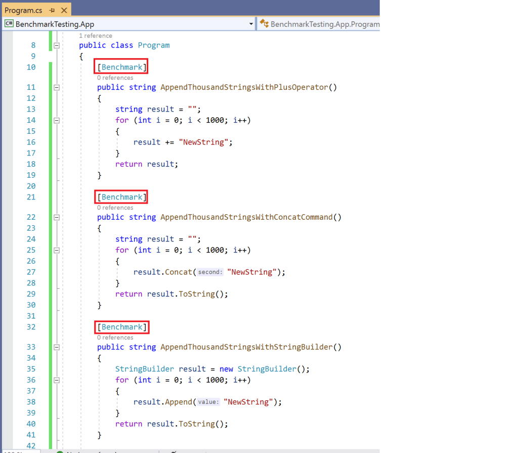Open the BenchmarkTesting.App.Program type dropdown

coord(325,24)
